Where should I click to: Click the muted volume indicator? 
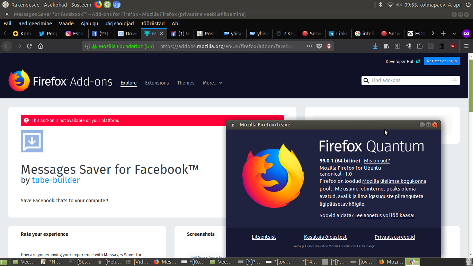click(x=399, y=5)
